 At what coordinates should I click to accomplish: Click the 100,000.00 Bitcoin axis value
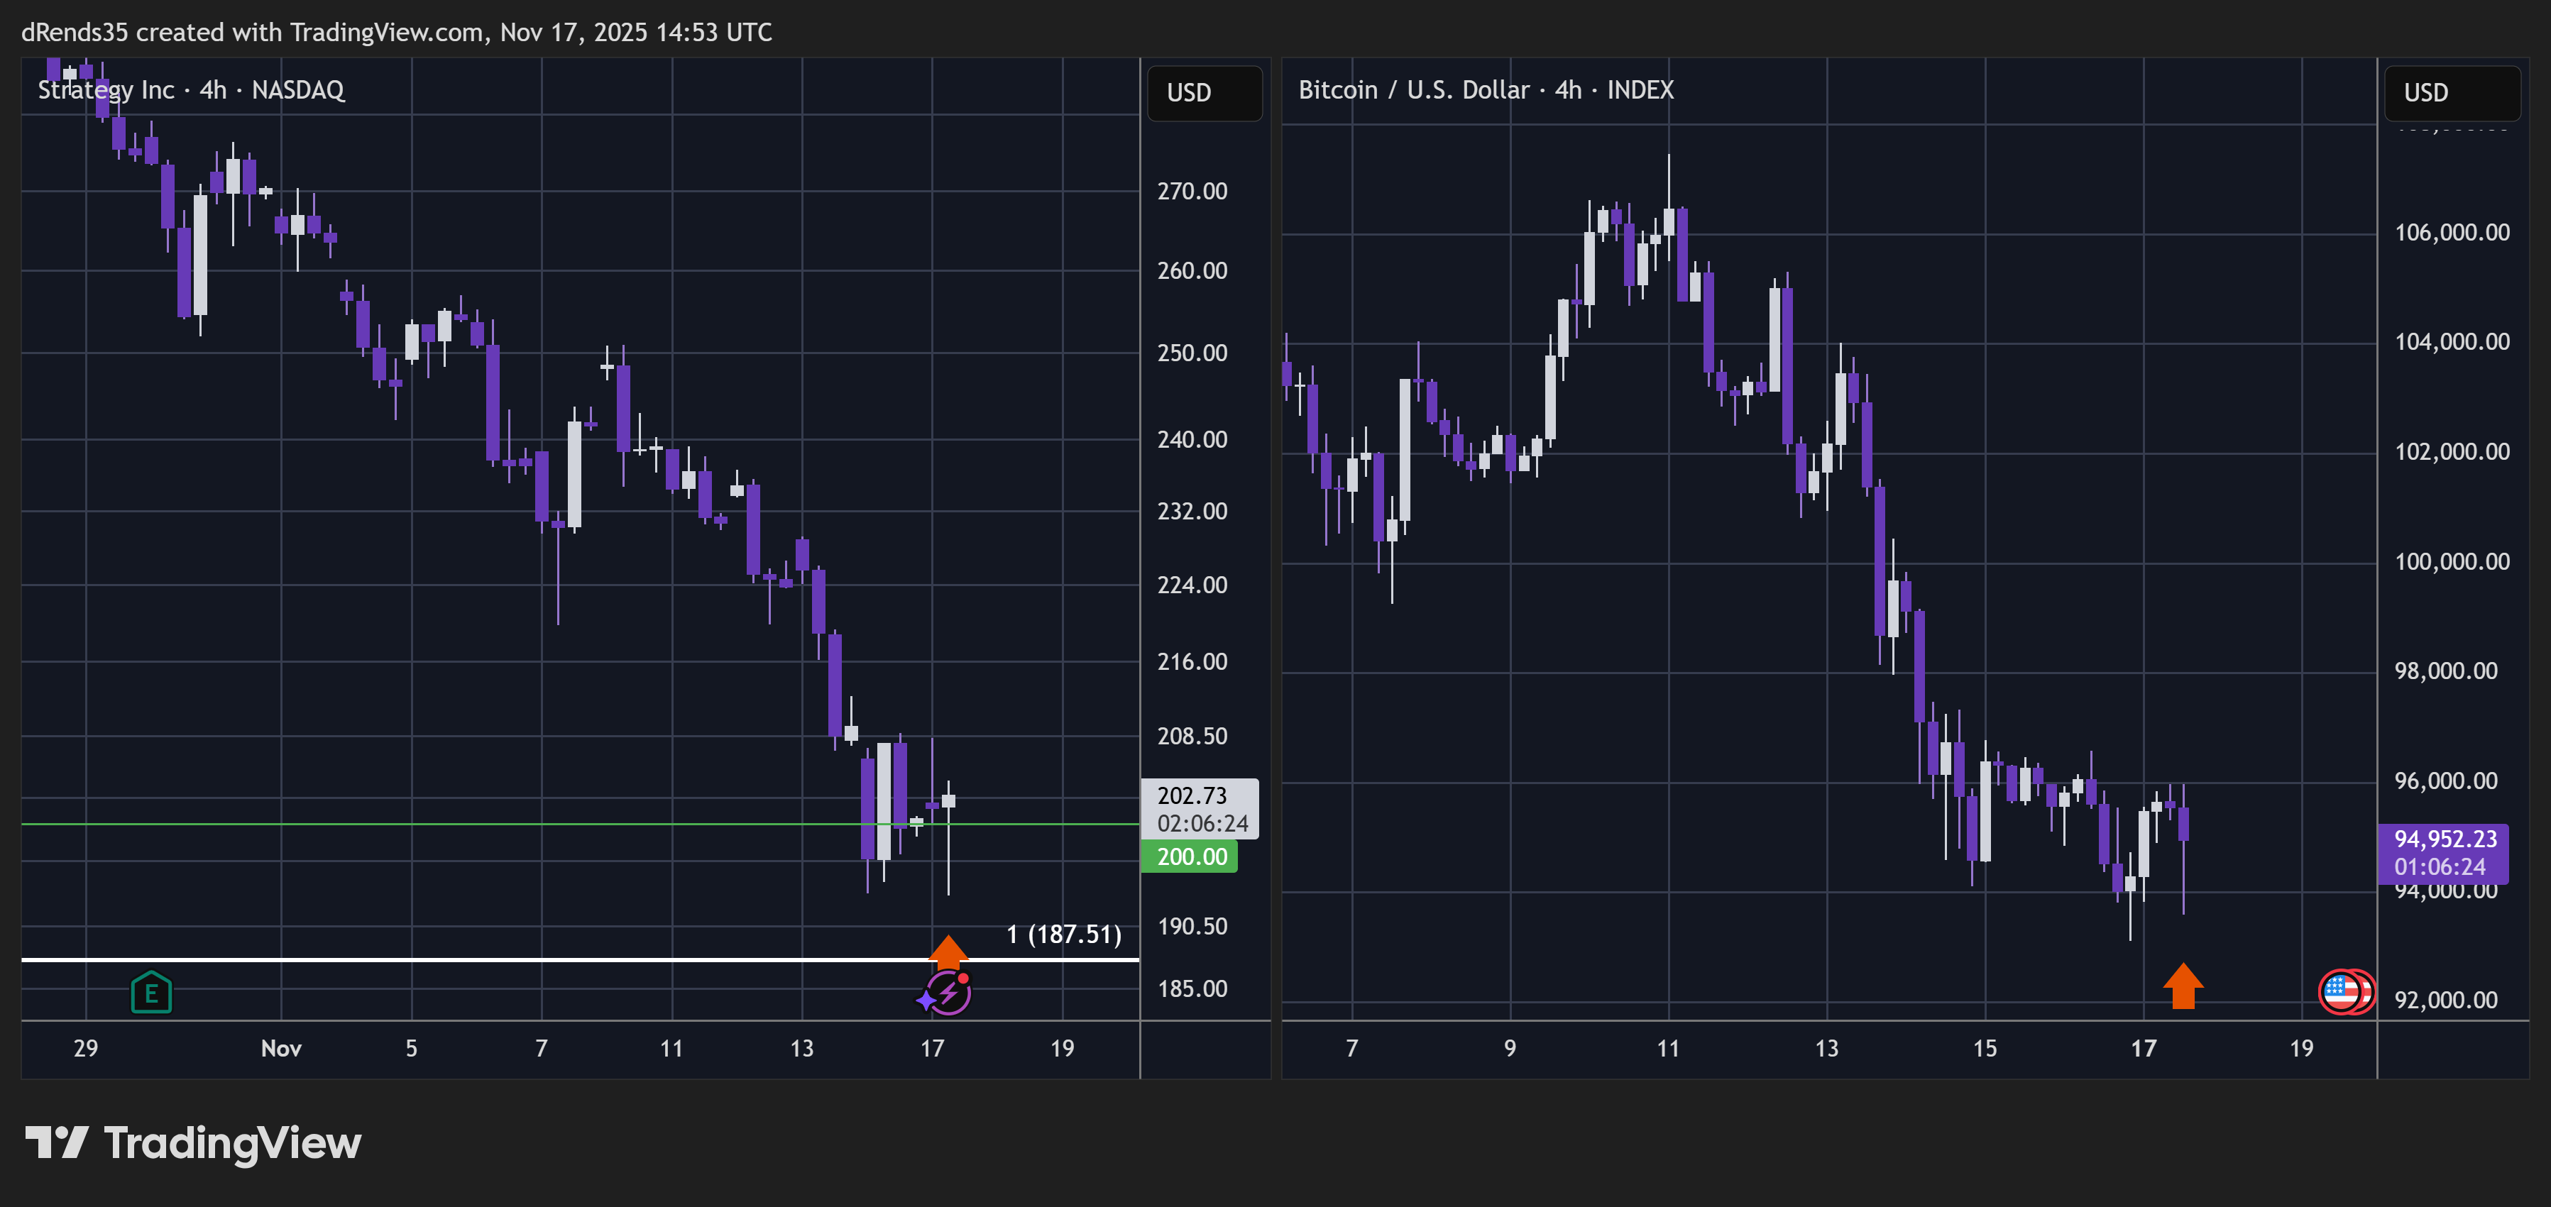(2452, 561)
